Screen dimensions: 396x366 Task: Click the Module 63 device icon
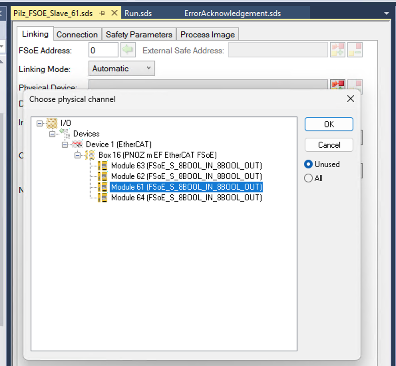(x=103, y=166)
